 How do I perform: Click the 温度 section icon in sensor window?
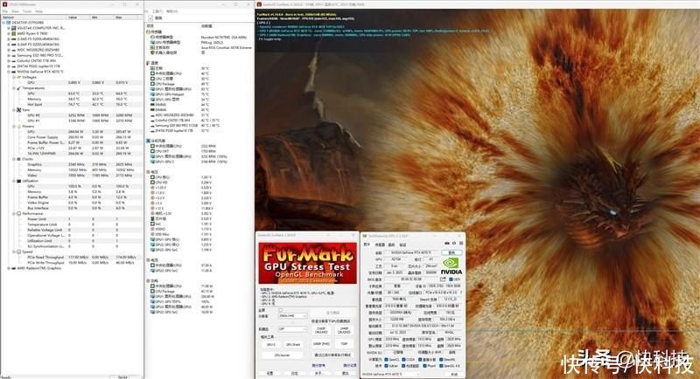point(148,63)
